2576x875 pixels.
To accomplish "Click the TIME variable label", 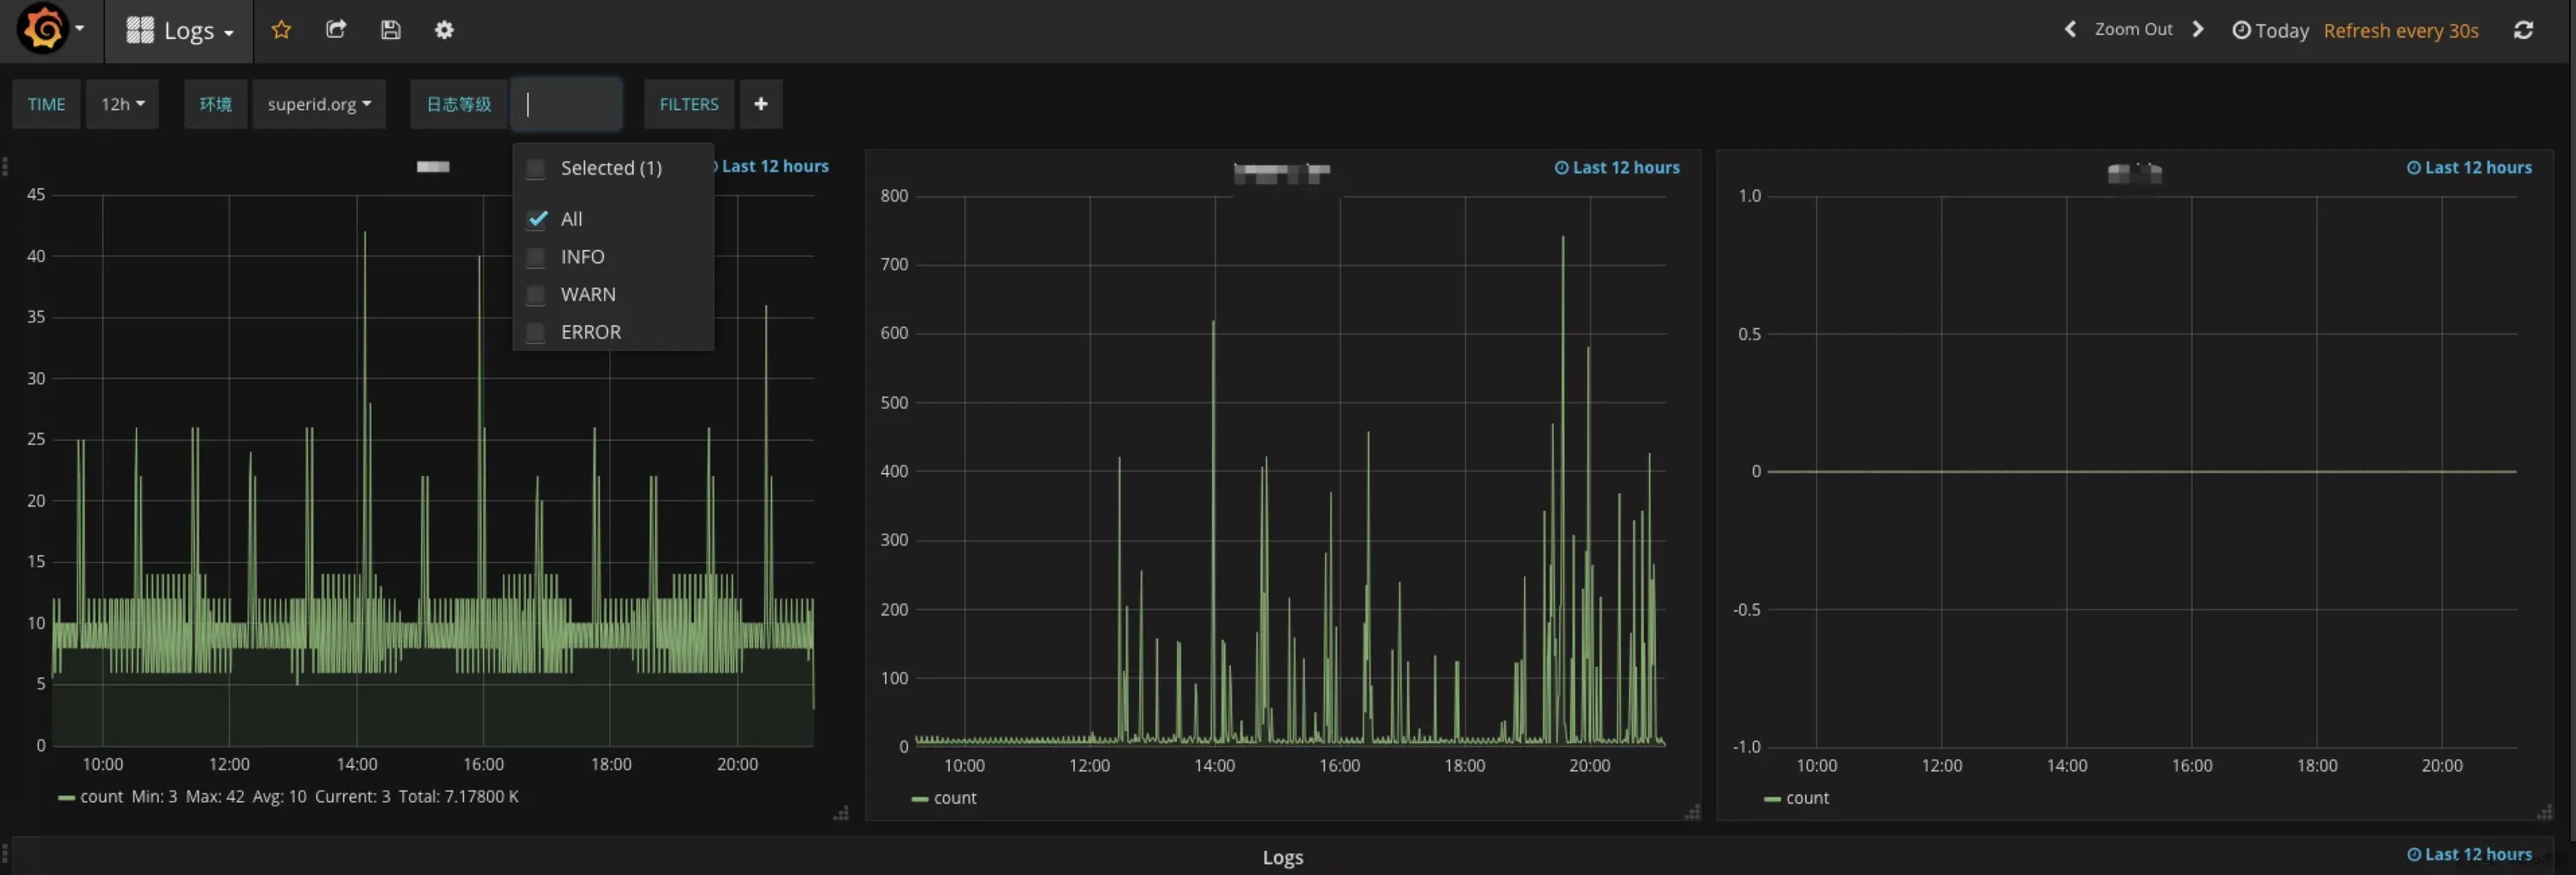I will tap(46, 104).
